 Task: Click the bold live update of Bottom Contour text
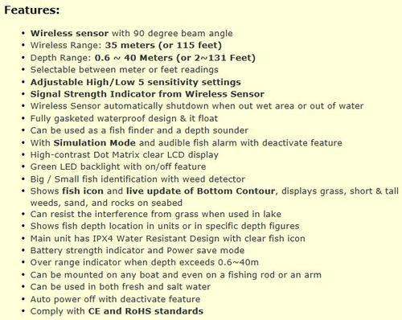pos(201,191)
